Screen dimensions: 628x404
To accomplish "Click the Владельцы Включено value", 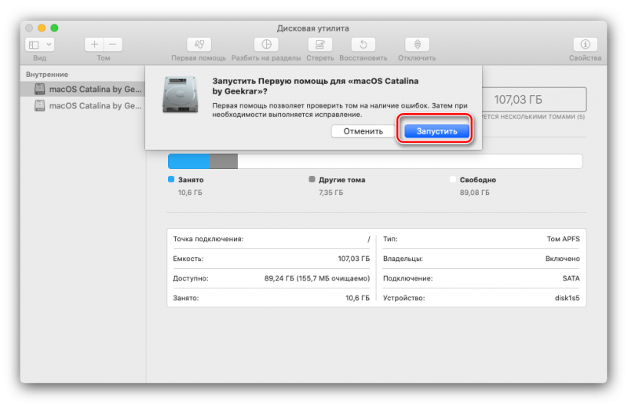I will 562,259.
